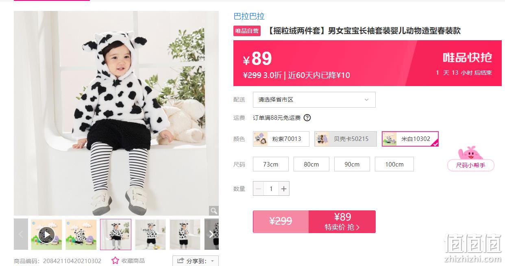Open the 巴拉巴拉 brand link
Screen dimensions: 505x266
[x=249, y=16]
